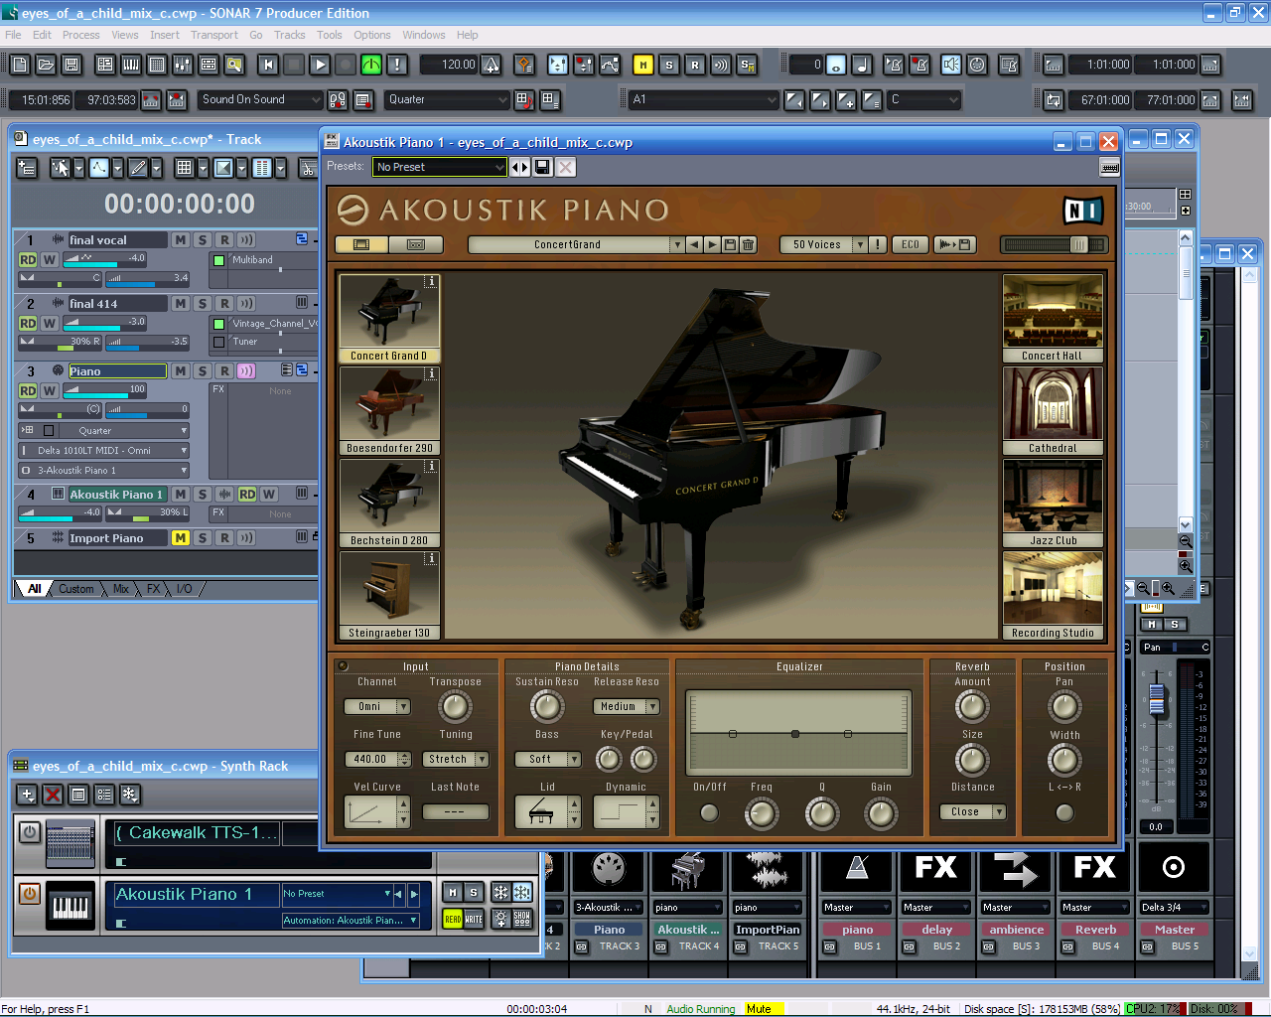
Task: Toggle the Tuner effect checkbox
Action: coord(219,342)
